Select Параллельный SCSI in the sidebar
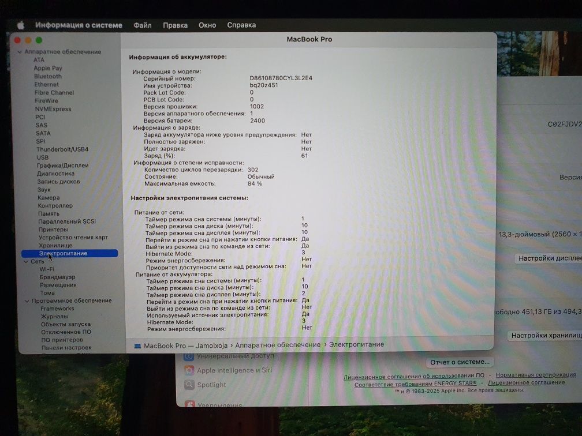Screen dimensions: 582x436 pos(67,221)
